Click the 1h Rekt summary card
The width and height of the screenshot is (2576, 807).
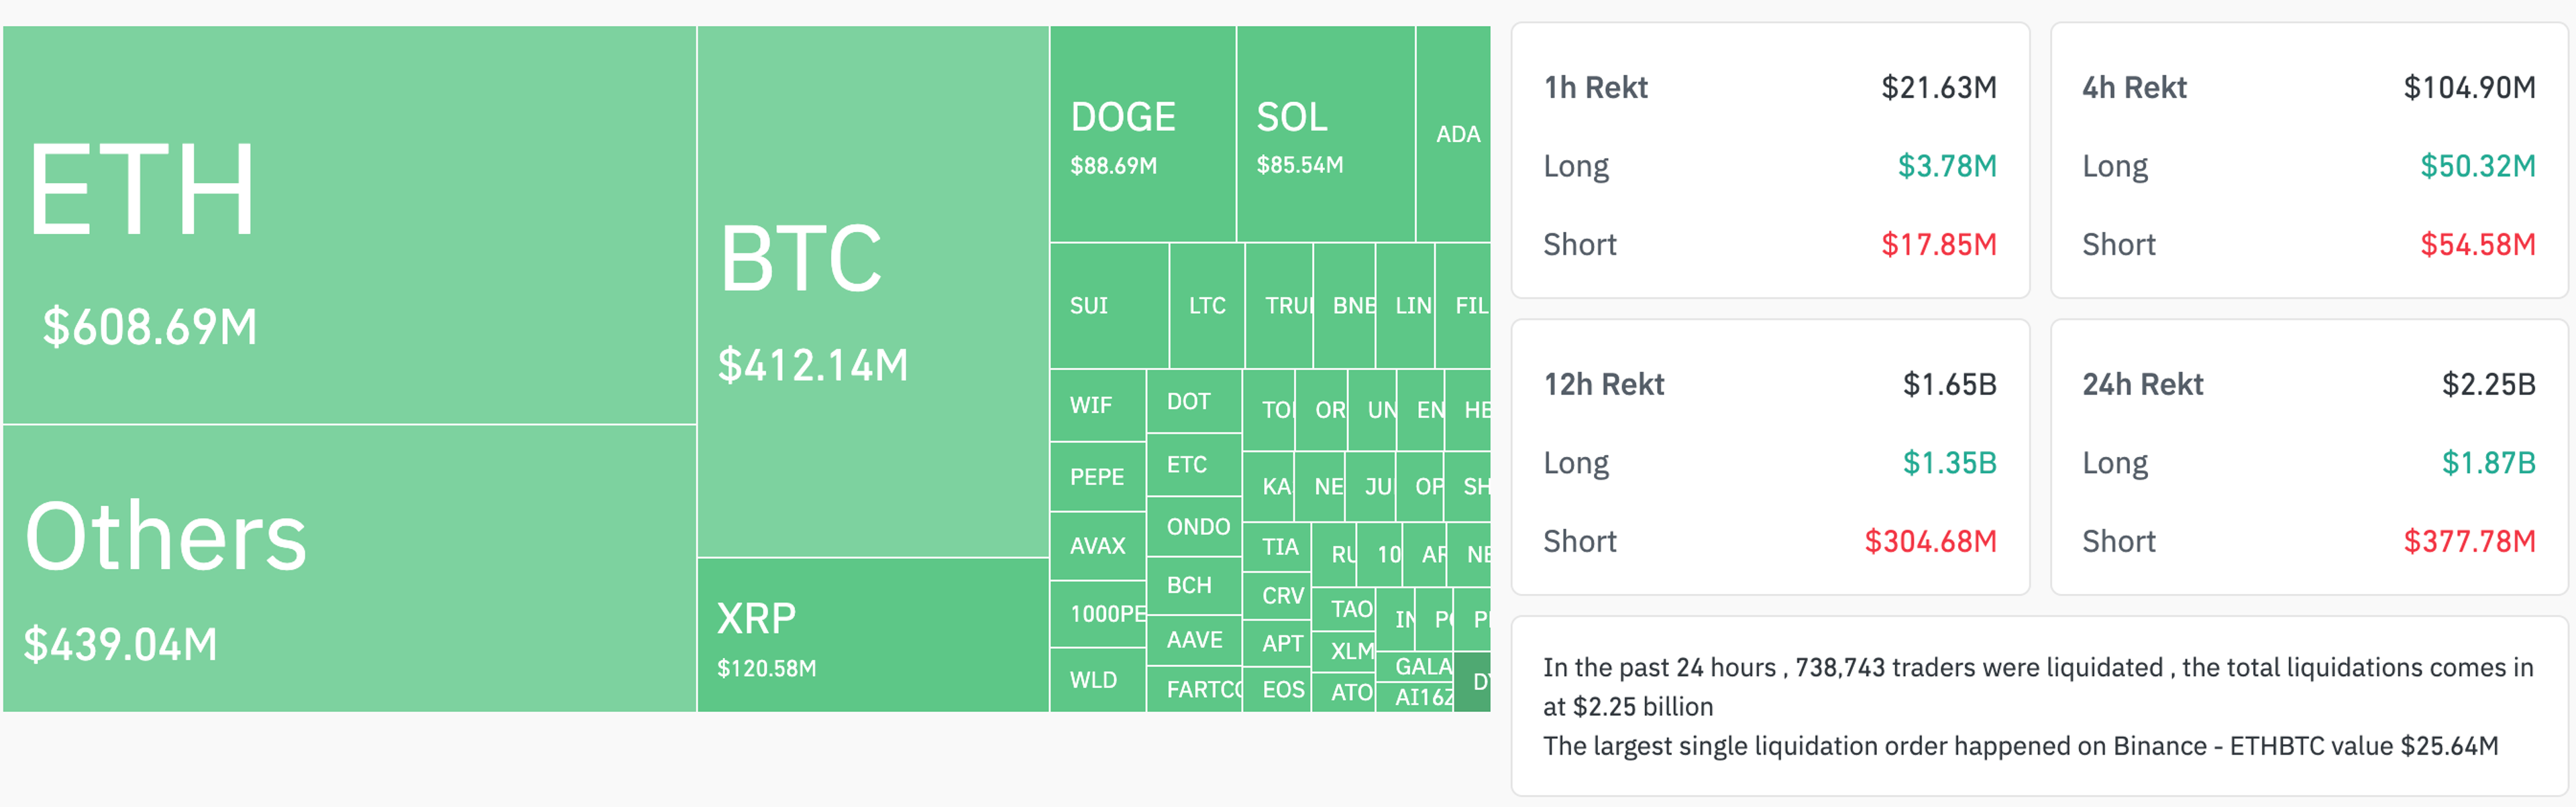tap(1770, 160)
